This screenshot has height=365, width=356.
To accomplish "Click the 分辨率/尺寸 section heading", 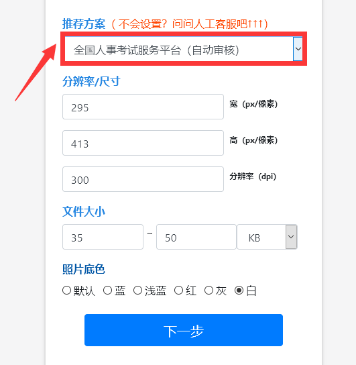I will (91, 81).
